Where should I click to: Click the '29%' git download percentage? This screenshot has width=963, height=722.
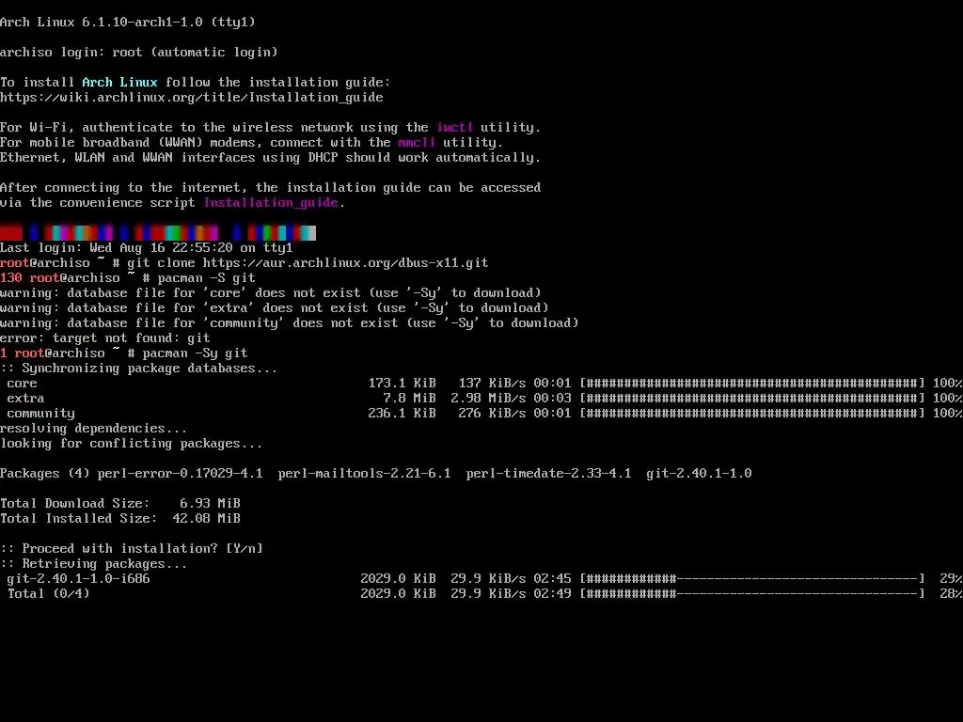(x=952, y=578)
